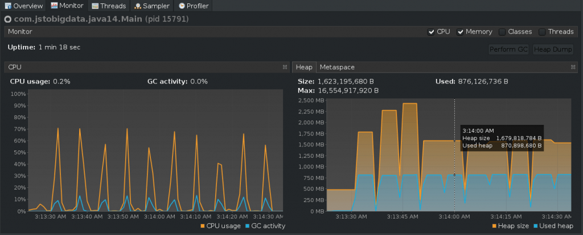Uncheck the Memory checkbox

(460, 32)
